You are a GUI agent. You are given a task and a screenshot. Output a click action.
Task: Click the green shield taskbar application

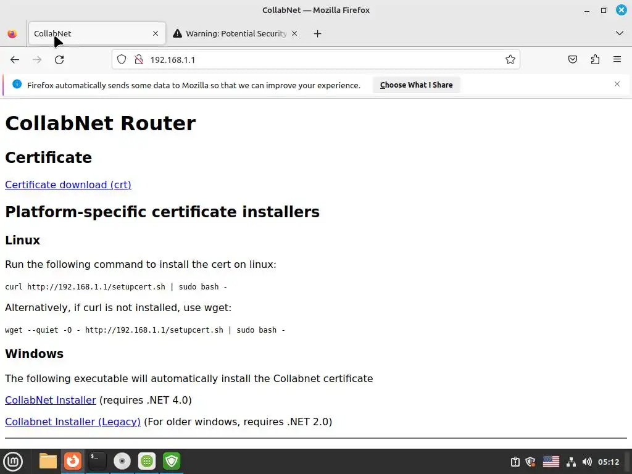(x=172, y=461)
